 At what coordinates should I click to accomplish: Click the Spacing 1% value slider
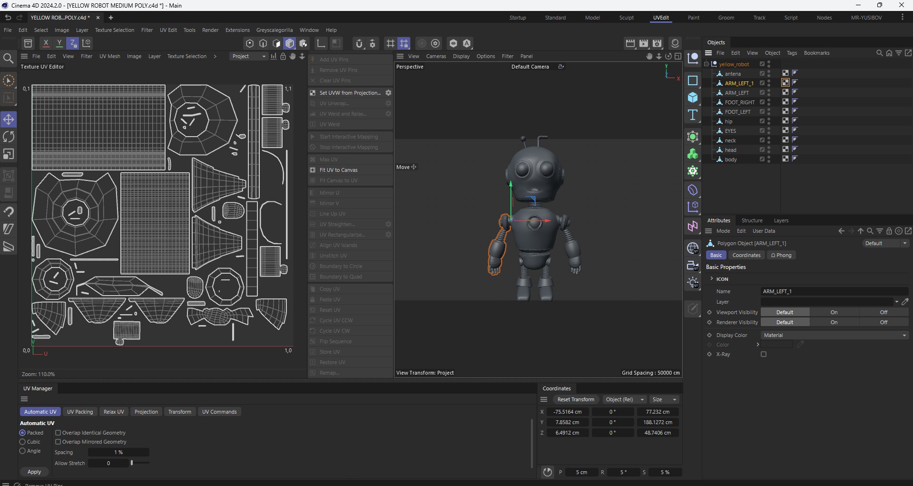(x=118, y=452)
